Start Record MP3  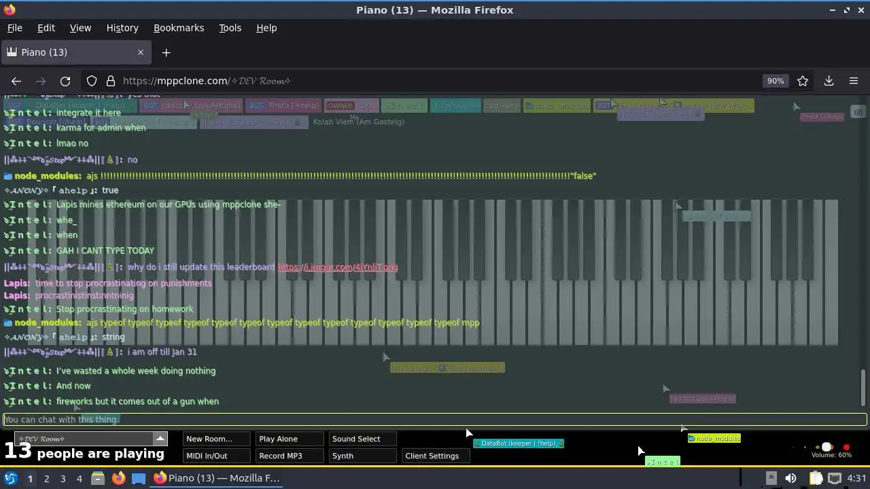click(290, 456)
